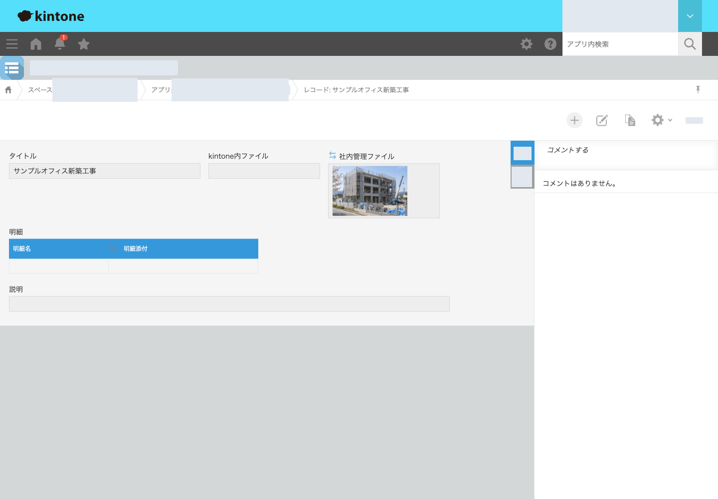718x499 pixels.
Task: Focus the アプリ内検索 search field
Action: tap(620, 44)
